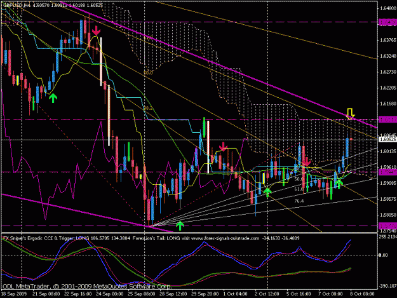Image resolution: width=397 pixels, height=298 pixels.
Task: Click the Fibonacci 61.8 level label
Action: click(x=299, y=189)
